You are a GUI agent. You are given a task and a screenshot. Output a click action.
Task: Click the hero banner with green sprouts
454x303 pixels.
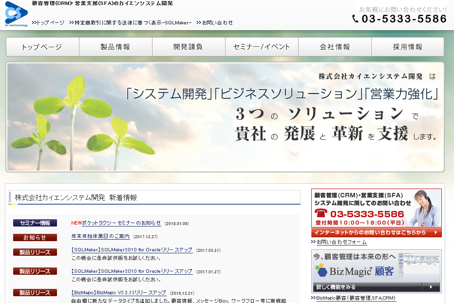225,117
